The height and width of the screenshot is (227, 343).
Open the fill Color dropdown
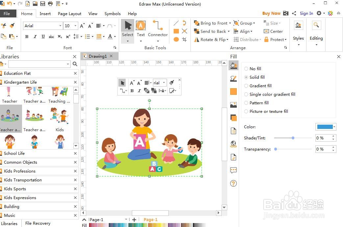click(334, 127)
